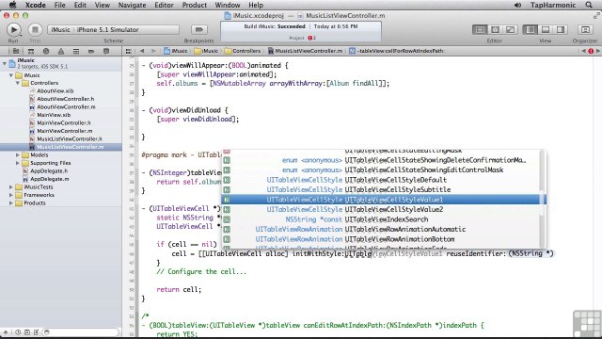Click the red error indicator in jump bar
602x339 pixels.
(x=591, y=51)
